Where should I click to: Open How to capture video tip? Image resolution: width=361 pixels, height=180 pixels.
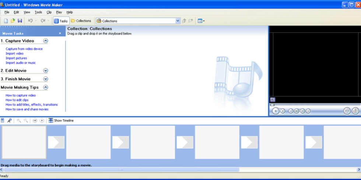21,95
